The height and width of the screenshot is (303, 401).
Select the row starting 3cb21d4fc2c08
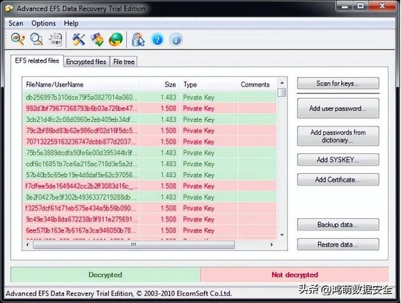pyautogui.click(x=149, y=119)
